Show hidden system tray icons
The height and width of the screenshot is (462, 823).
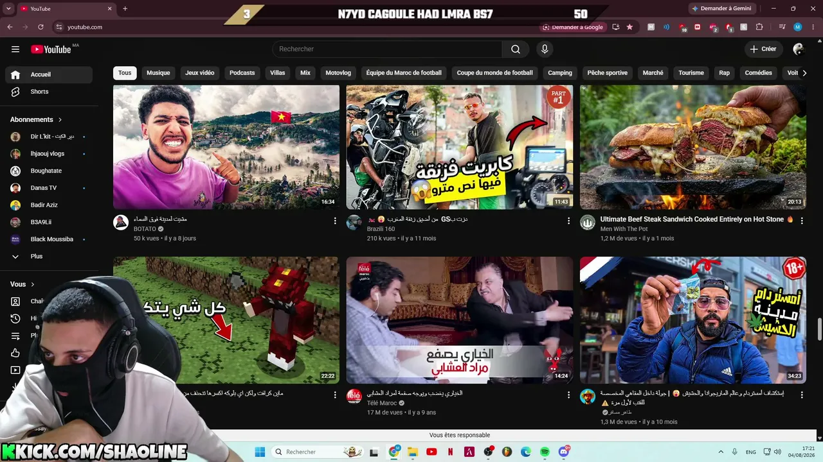coord(720,452)
